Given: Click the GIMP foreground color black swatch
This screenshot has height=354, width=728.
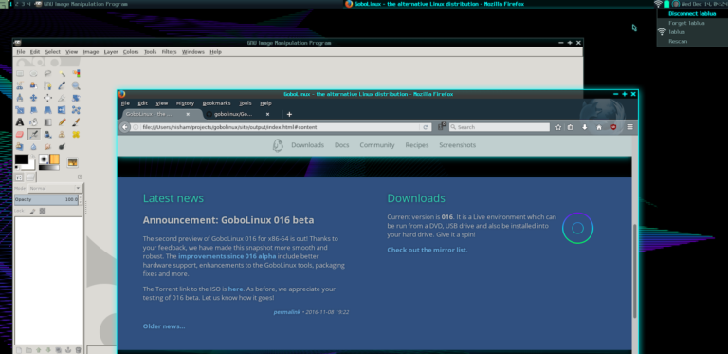Looking at the screenshot, I should point(22,159).
